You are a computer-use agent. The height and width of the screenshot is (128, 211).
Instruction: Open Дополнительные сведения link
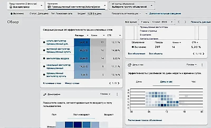tap(165, 14)
